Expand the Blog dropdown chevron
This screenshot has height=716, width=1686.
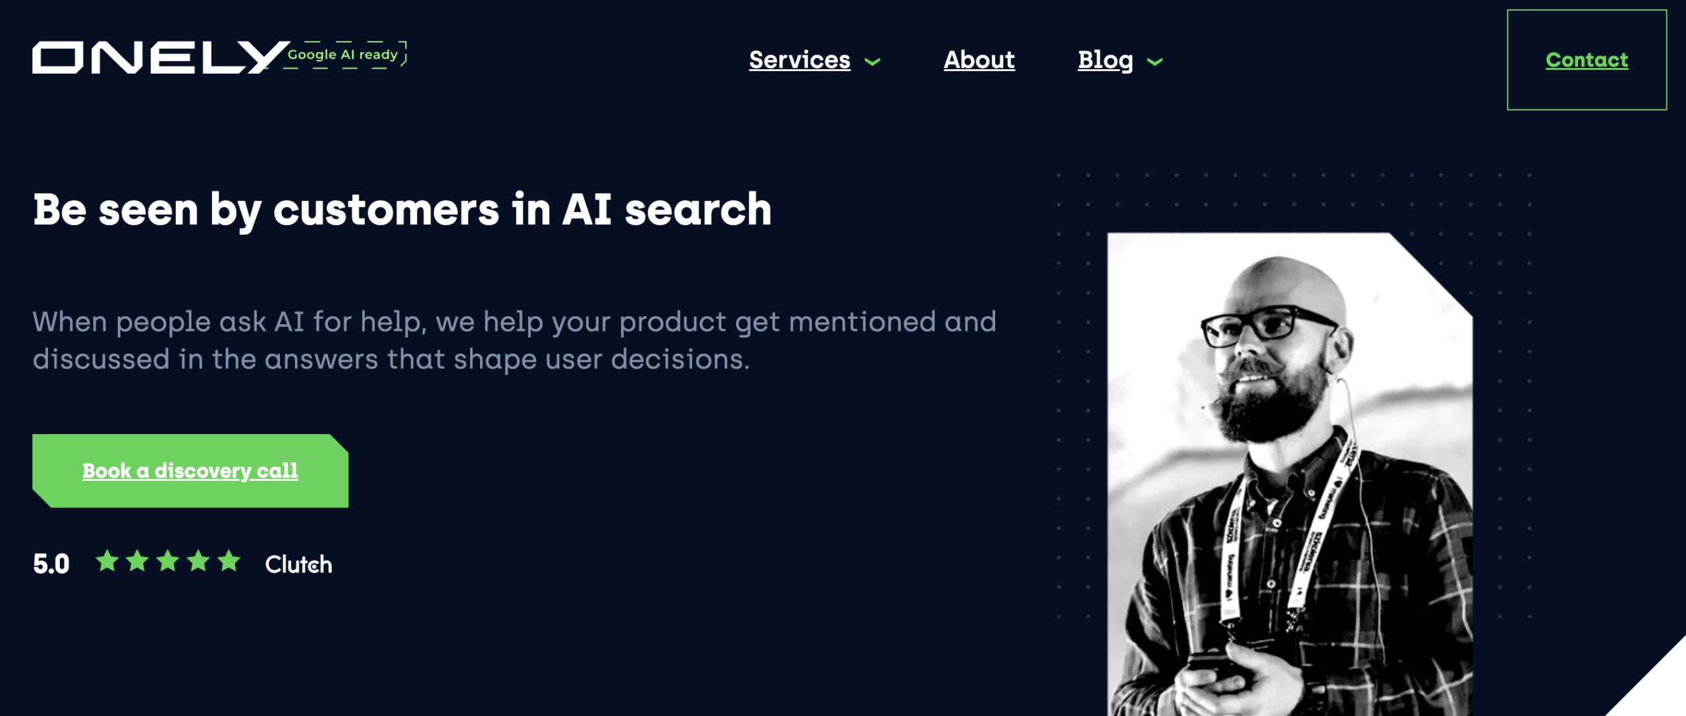[1155, 62]
